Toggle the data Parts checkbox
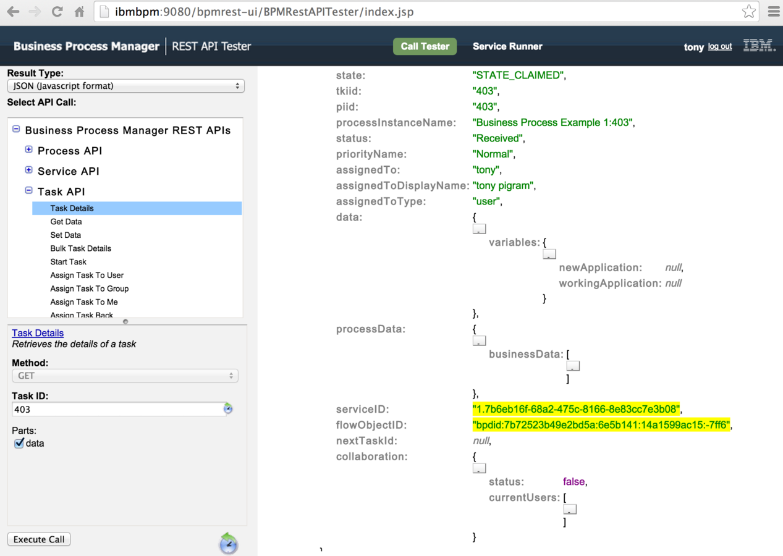 [x=19, y=443]
